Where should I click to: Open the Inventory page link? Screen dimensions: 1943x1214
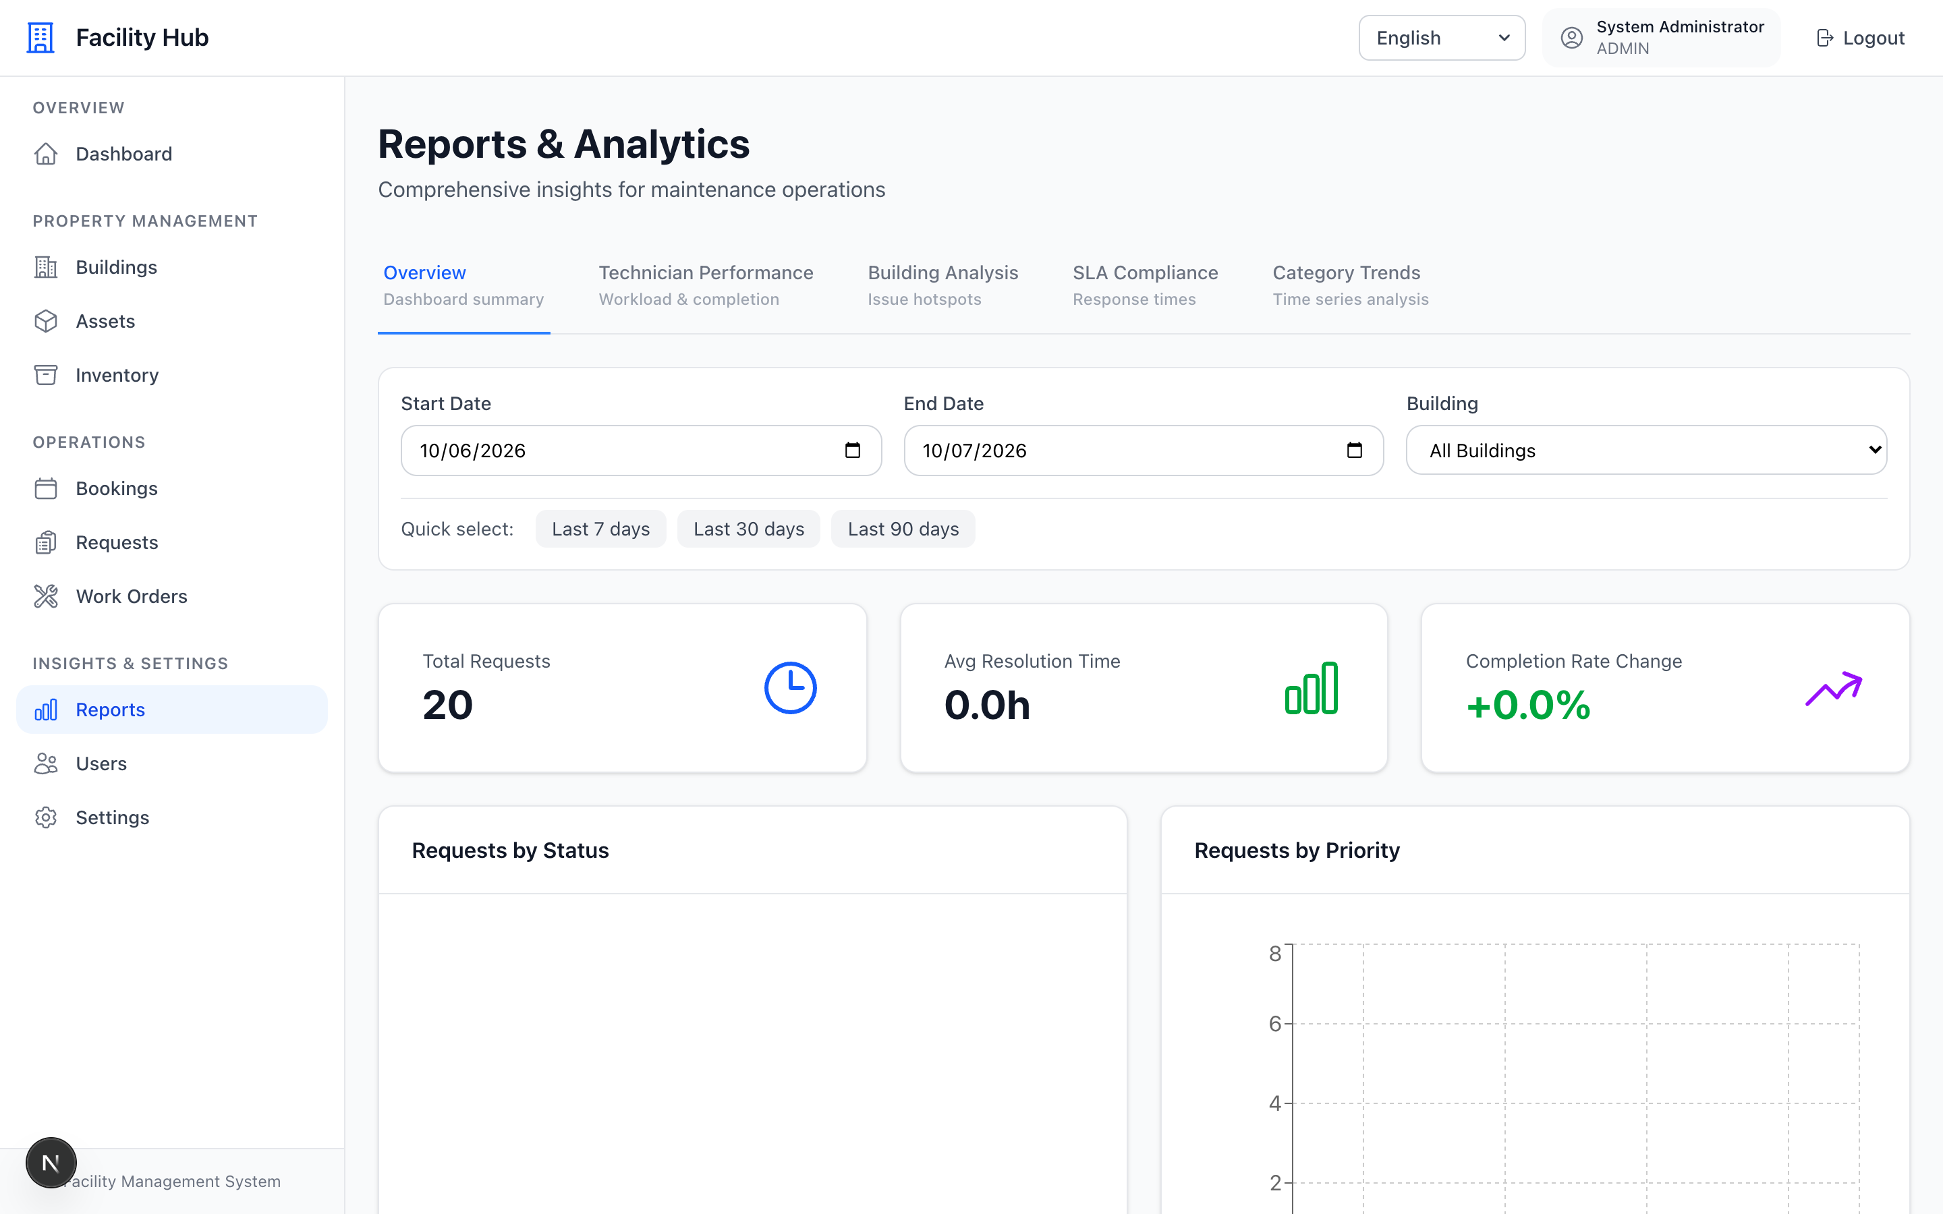point(172,374)
